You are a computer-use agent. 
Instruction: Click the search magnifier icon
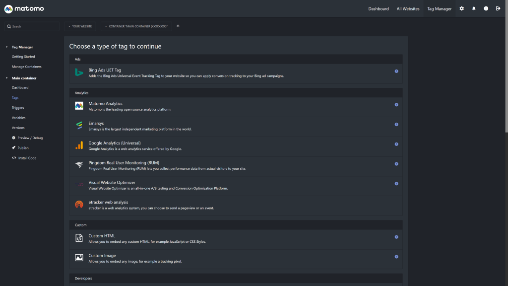pyautogui.click(x=9, y=27)
